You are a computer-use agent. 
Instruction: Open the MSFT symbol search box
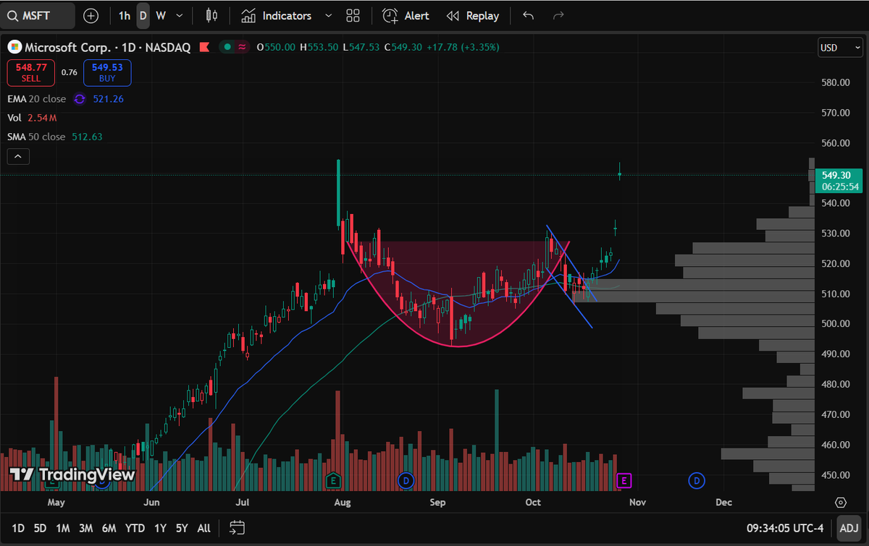click(x=38, y=15)
